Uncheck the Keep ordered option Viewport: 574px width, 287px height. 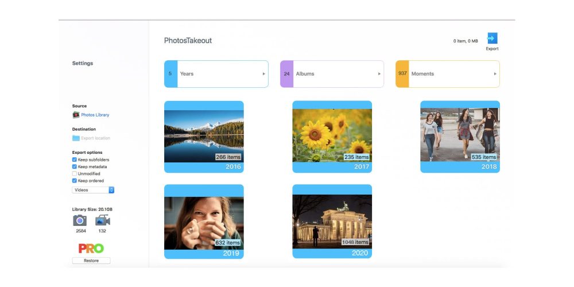75,181
